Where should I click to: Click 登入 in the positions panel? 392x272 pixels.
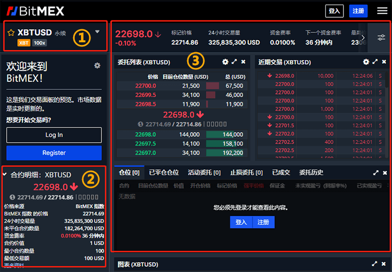click(x=241, y=222)
